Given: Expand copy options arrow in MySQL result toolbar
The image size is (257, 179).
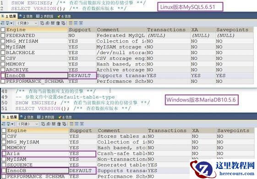Looking at the screenshot, I should 11,23.
